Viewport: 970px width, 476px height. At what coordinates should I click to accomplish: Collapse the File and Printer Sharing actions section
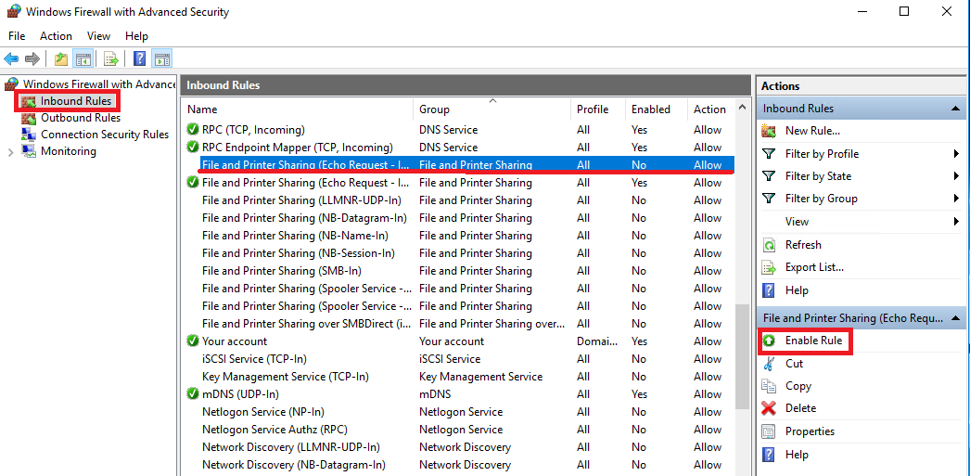pyautogui.click(x=954, y=317)
